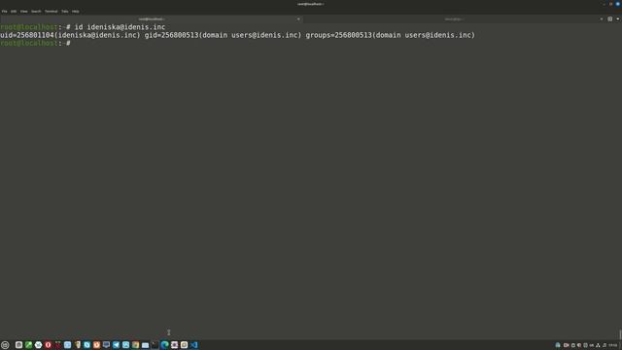This screenshot has height=350, width=622.
Task: Open the Edit menu
Action: (x=14, y=11)
